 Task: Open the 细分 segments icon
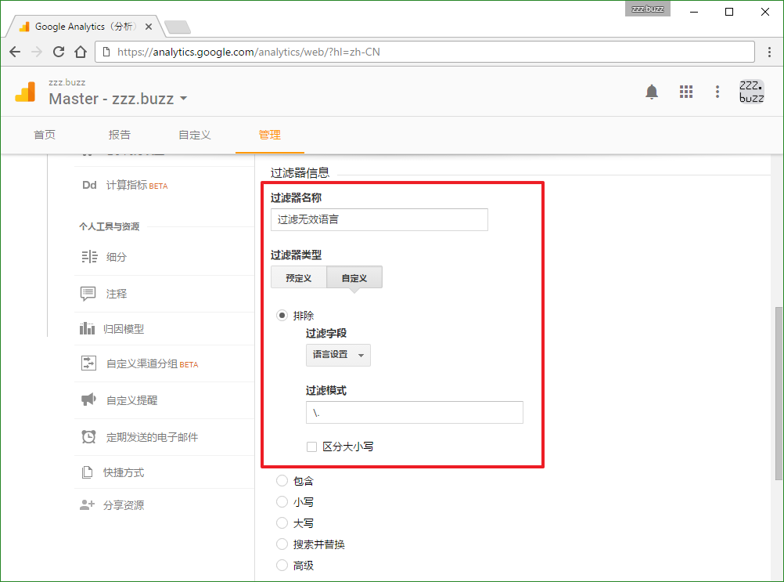click(x=89, y=257)
